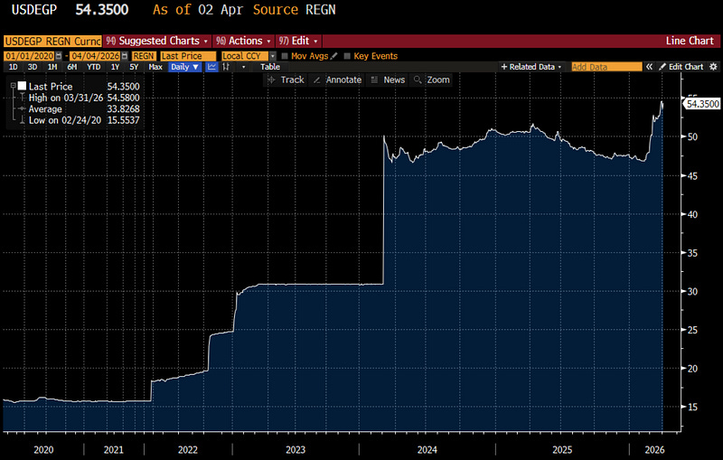Collapse the Last Price legend tree
723x460 pixels.
coord(14,86)
